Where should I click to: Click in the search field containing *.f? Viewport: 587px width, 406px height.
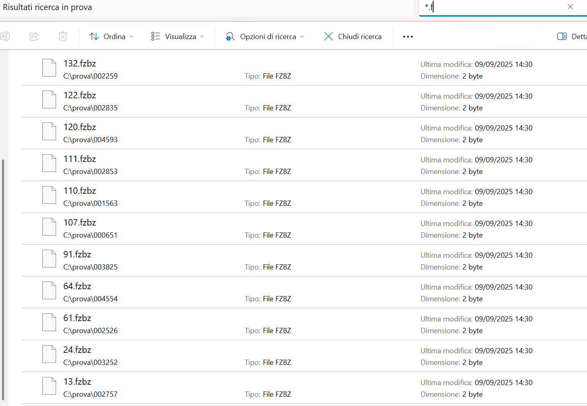492,7
